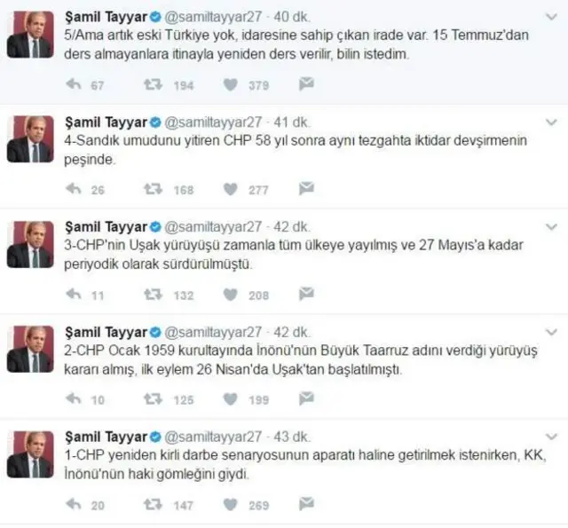The image size is (568, 528).
Task: Open Şamil Tayyar name on the 4-Sandık tweet
Action: 106,122
